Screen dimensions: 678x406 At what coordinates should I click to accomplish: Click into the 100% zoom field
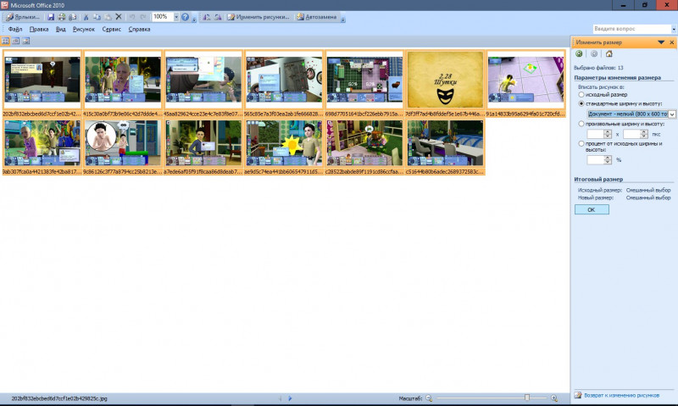pyautogui.click(x=163, y=17)
